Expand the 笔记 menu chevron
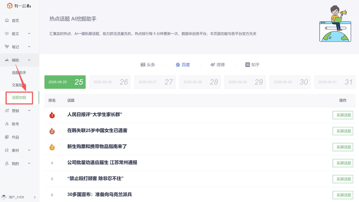This screenshot has width=359, height=202. pyautogui.click(x=29, y=47)
